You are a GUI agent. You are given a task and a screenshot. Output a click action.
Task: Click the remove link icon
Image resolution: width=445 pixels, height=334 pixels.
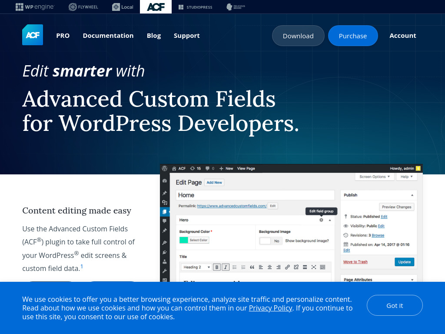pyautogui.click(x=296, y=267)
